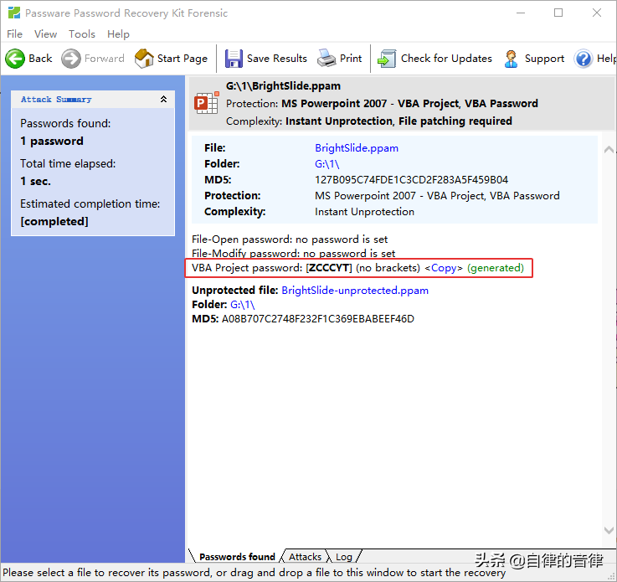Open the Start Page house icon
Viewport: 617px width, 582px height.
click(144, 59)
